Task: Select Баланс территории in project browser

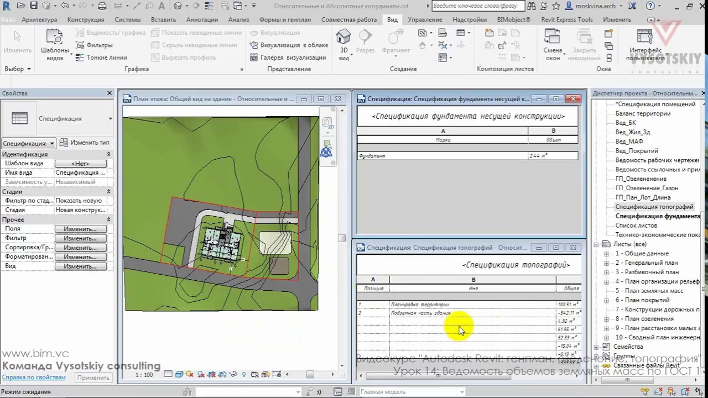Action: coord(643,113)
